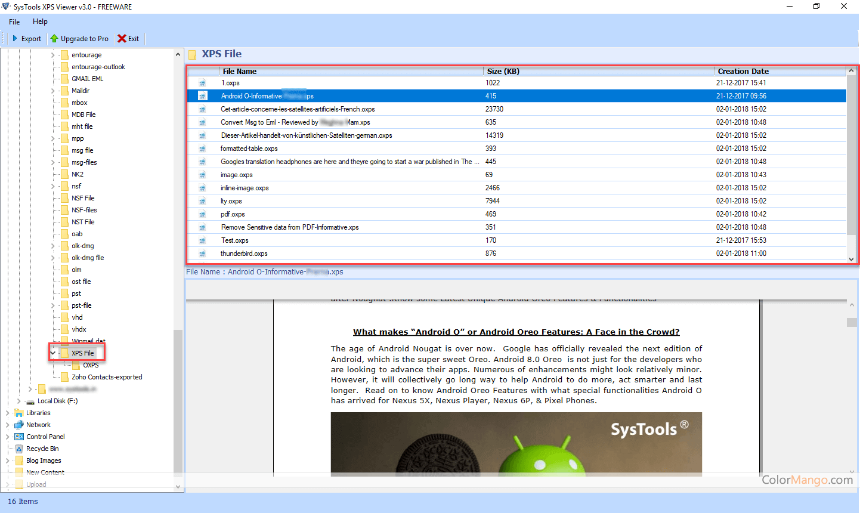The width and height of the screenshot is (860, 513).
Task: Select the Control Panel icon in tree
Action: [19, 437]
